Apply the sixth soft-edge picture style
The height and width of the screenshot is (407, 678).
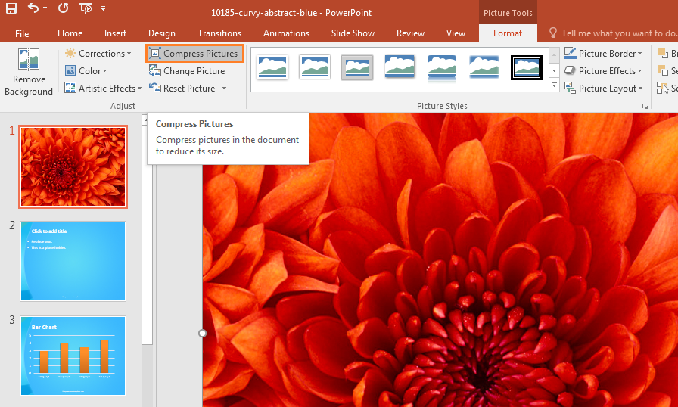[x=484, y=67]
